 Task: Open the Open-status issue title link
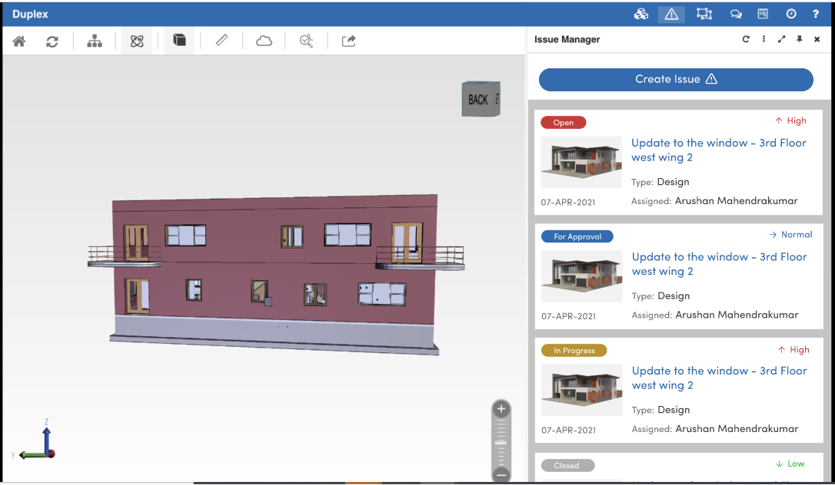pyautogui.click(x=718, y=150)
